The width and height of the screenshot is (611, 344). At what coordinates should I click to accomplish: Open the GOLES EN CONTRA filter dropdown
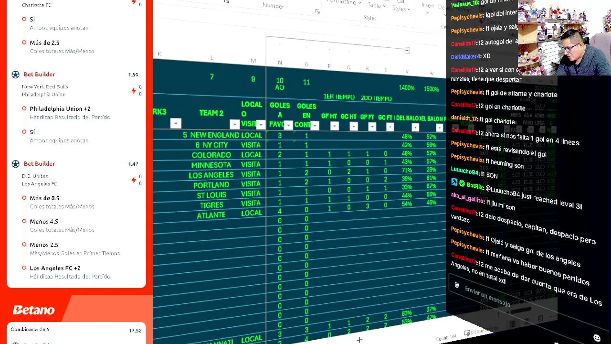point(315,126)
